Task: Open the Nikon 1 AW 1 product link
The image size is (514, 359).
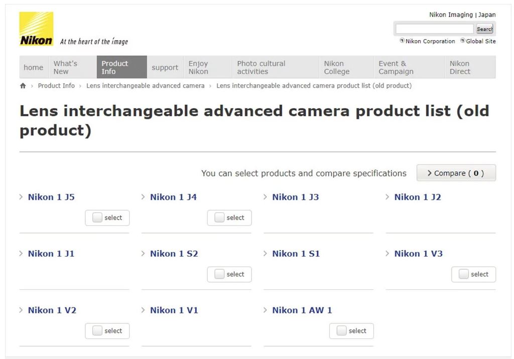Action: (x=302, y=310)
